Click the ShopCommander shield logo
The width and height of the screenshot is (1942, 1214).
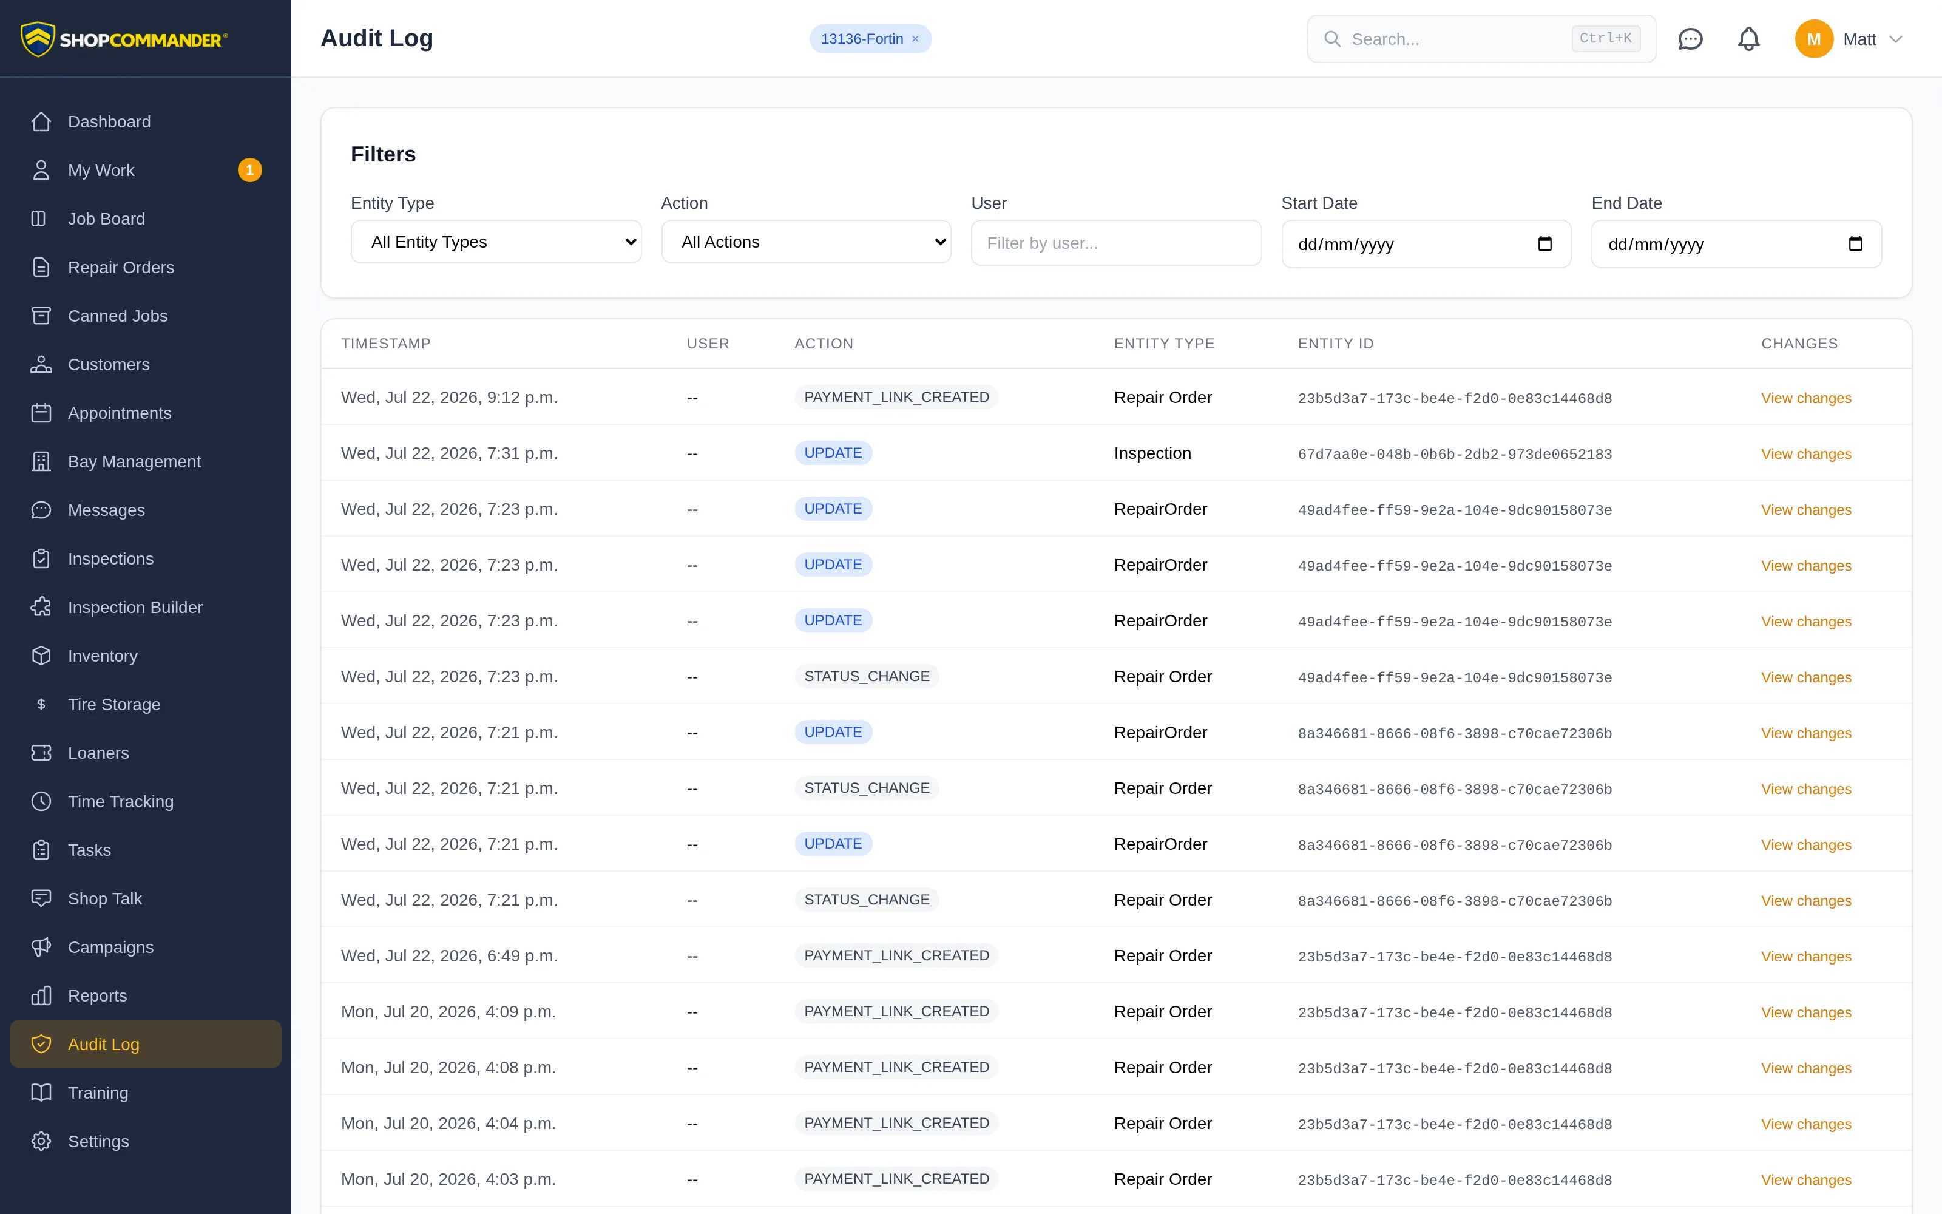coord(38,38)
